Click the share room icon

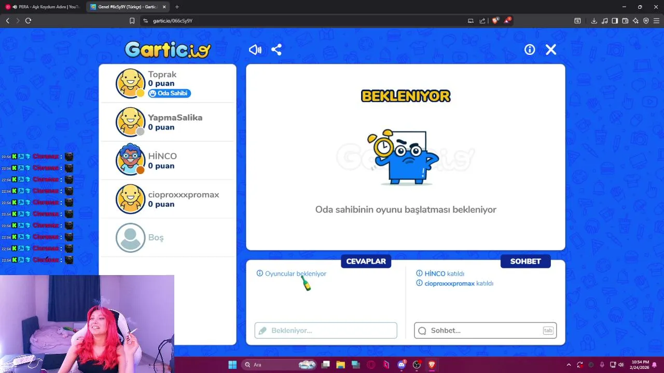276,50
